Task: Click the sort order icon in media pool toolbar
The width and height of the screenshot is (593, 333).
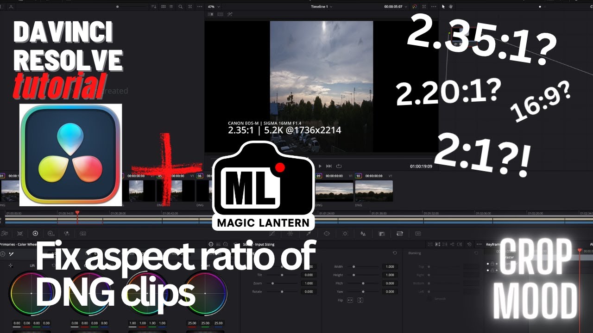Action: [154, 7]
